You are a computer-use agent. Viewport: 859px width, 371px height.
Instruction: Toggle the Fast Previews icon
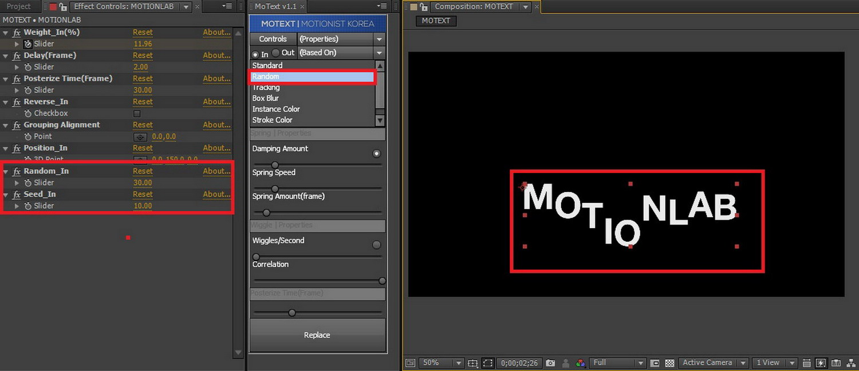[x=821, y=363]
